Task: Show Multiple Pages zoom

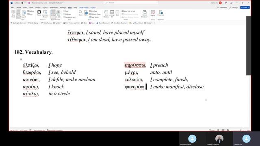Action: pyautogui.click(x=95, y=14)
